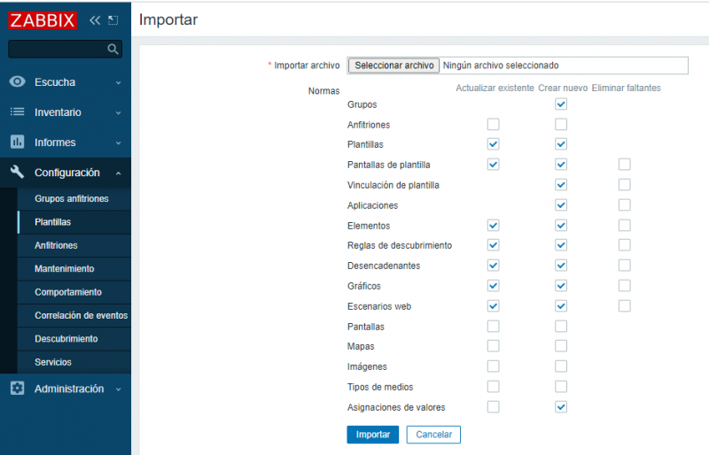Screen dimensions: 709x455
Task: Check Aplicaciones Eliminar faltantes checkbox
Action: point(625,205)
